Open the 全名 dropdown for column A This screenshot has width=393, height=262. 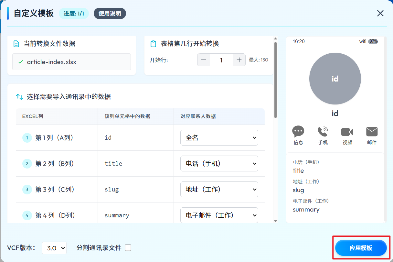pyautogui.click(x=219, y=138)
